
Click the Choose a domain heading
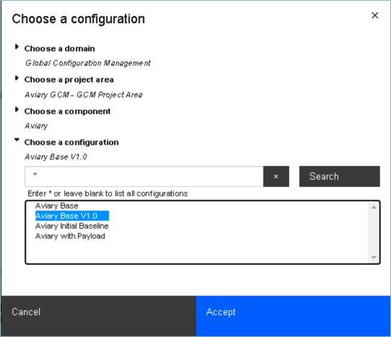point(60,48)
